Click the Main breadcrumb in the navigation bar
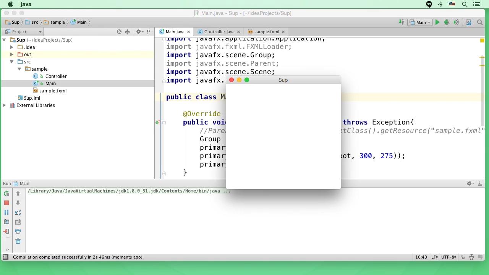Viewport: 489px width, 275px height. point(79,22)
